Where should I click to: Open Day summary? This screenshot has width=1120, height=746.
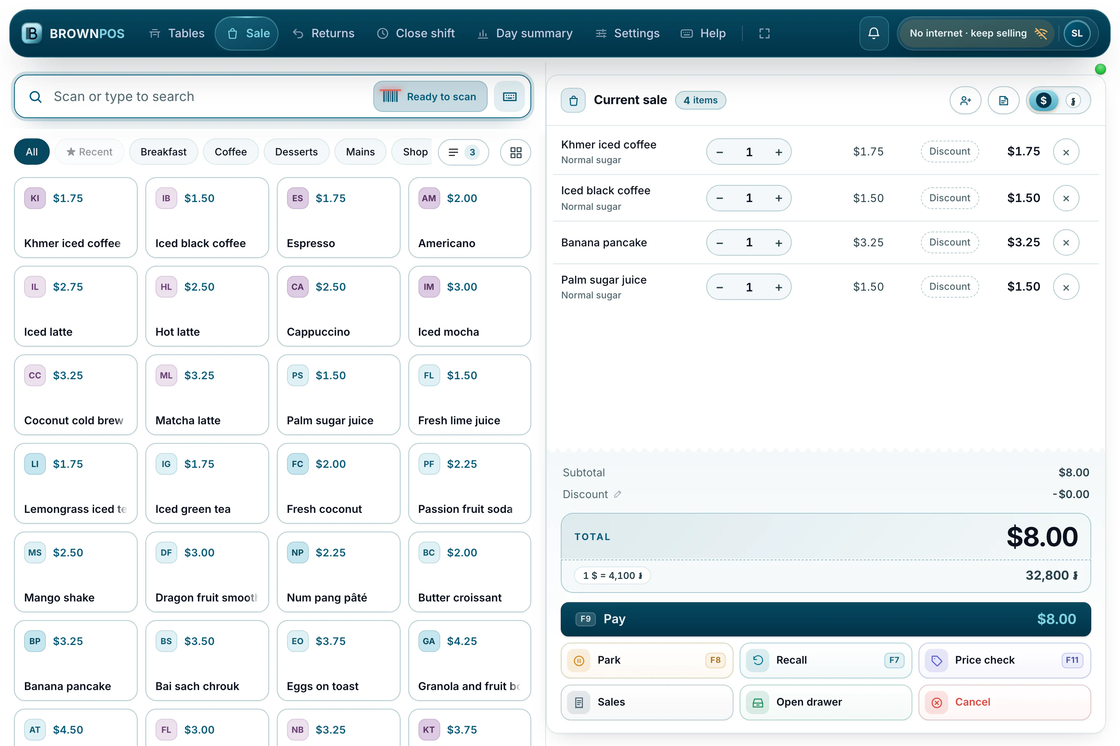525,33
